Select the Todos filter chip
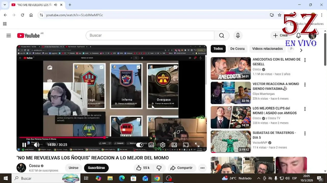The height and width of the screenshot is (183, 327). coord(218,49)
